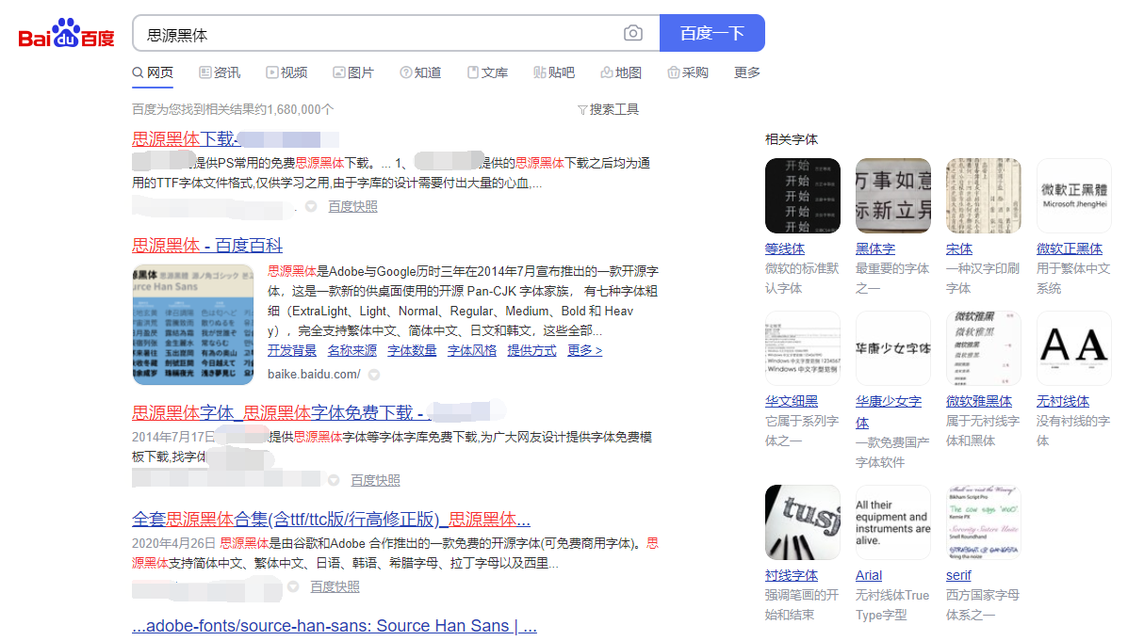Open 百度快照 under the 2014年7月17日 result

pos(375,480)
